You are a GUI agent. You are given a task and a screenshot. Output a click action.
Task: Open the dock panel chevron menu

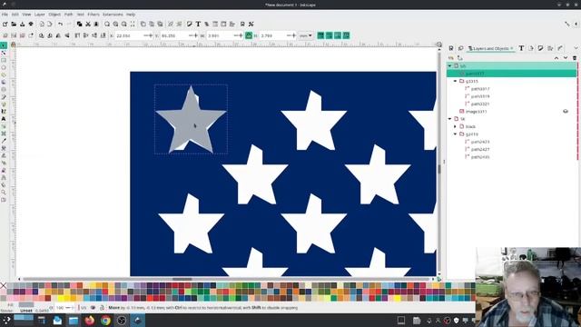576,48
